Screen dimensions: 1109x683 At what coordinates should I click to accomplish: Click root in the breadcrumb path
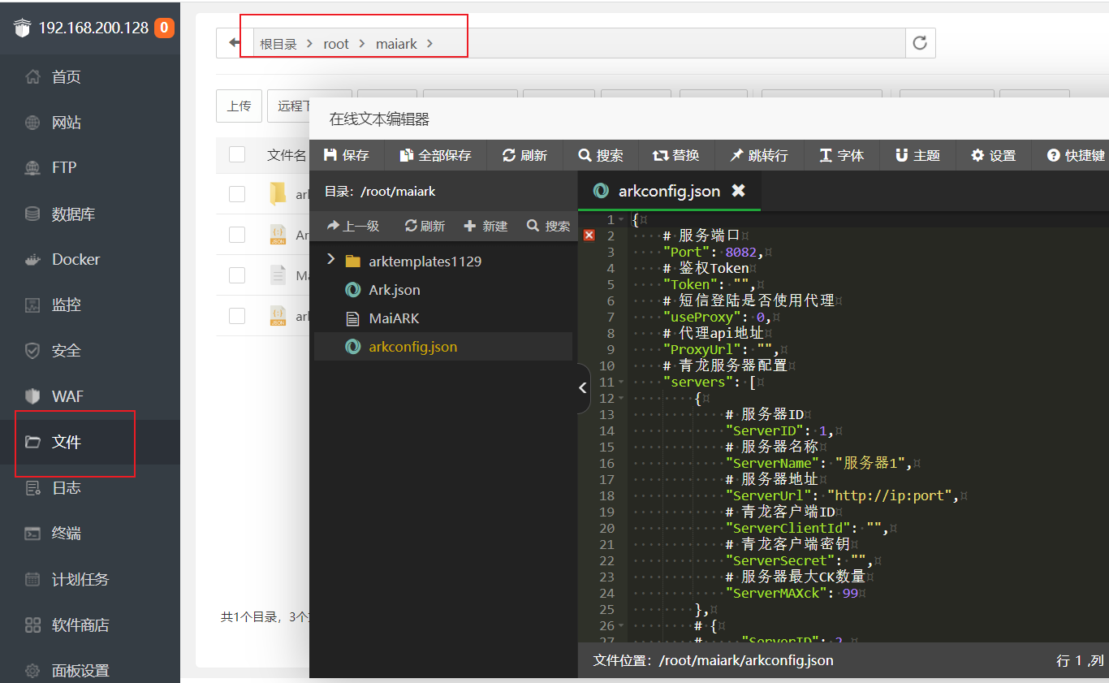coord(336,44)
